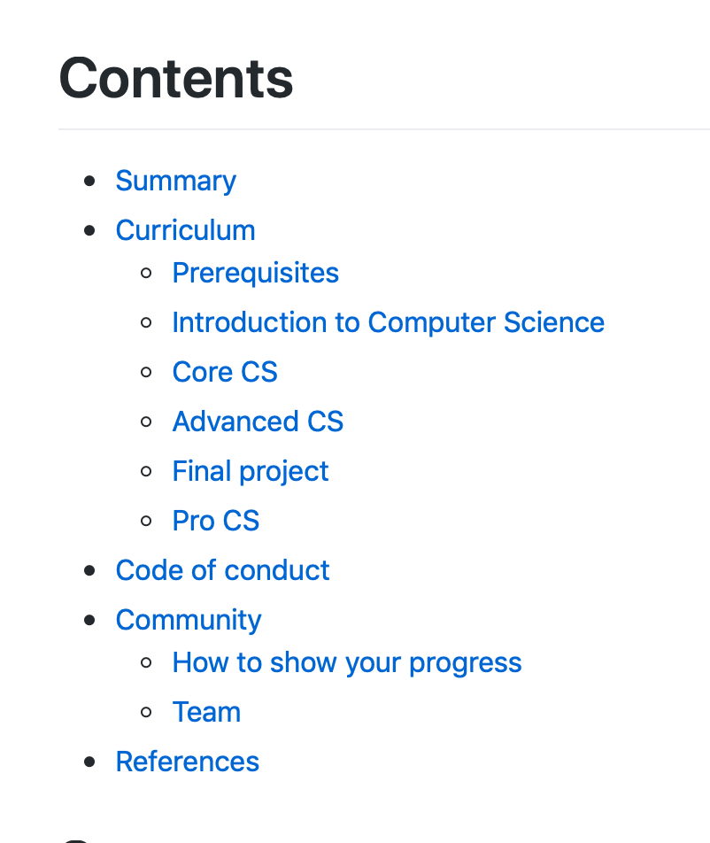710x843 pixels.
Task: Click the Team link
Action: pos(206,712)
